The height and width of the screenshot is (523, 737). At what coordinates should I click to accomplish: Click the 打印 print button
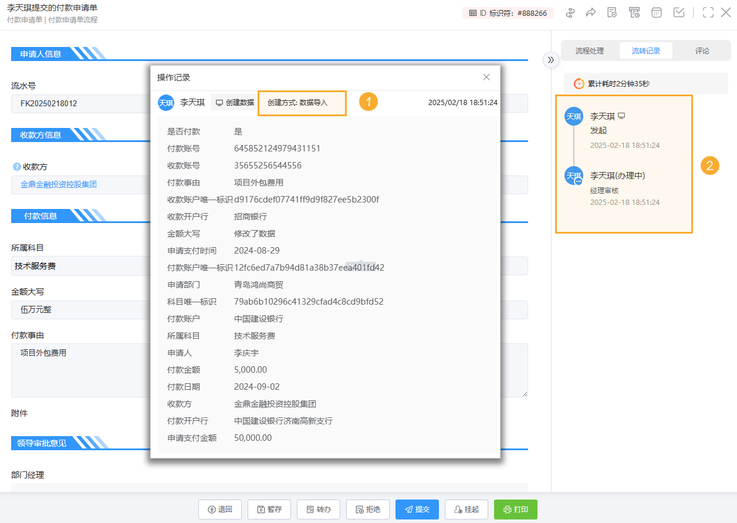tap(516, 509)
